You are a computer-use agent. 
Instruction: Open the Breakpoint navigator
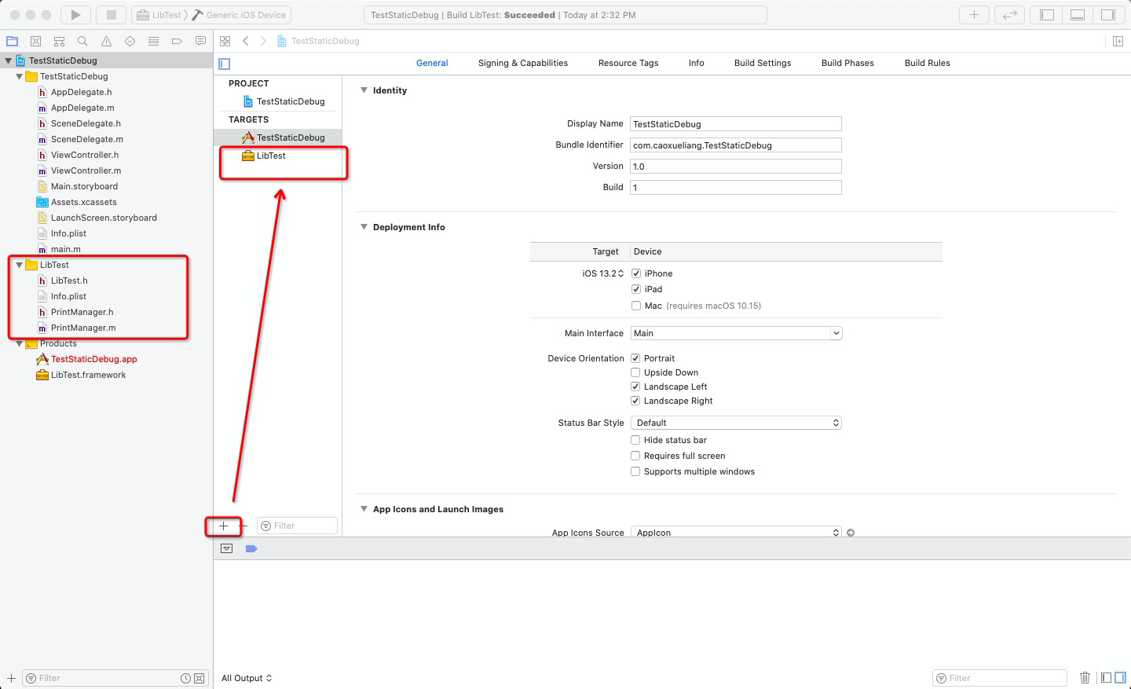tap(177, 41)
